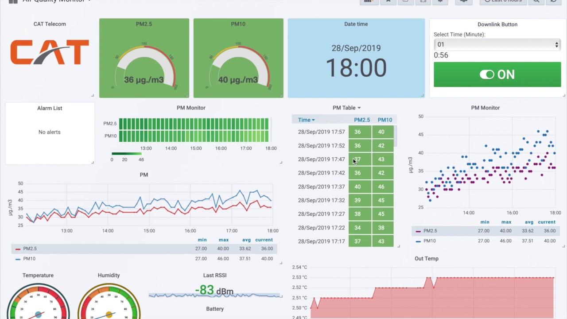Click the CAT Telecom logo image
The height and width of the screenshot is (319, 567).
click(50, 52)
